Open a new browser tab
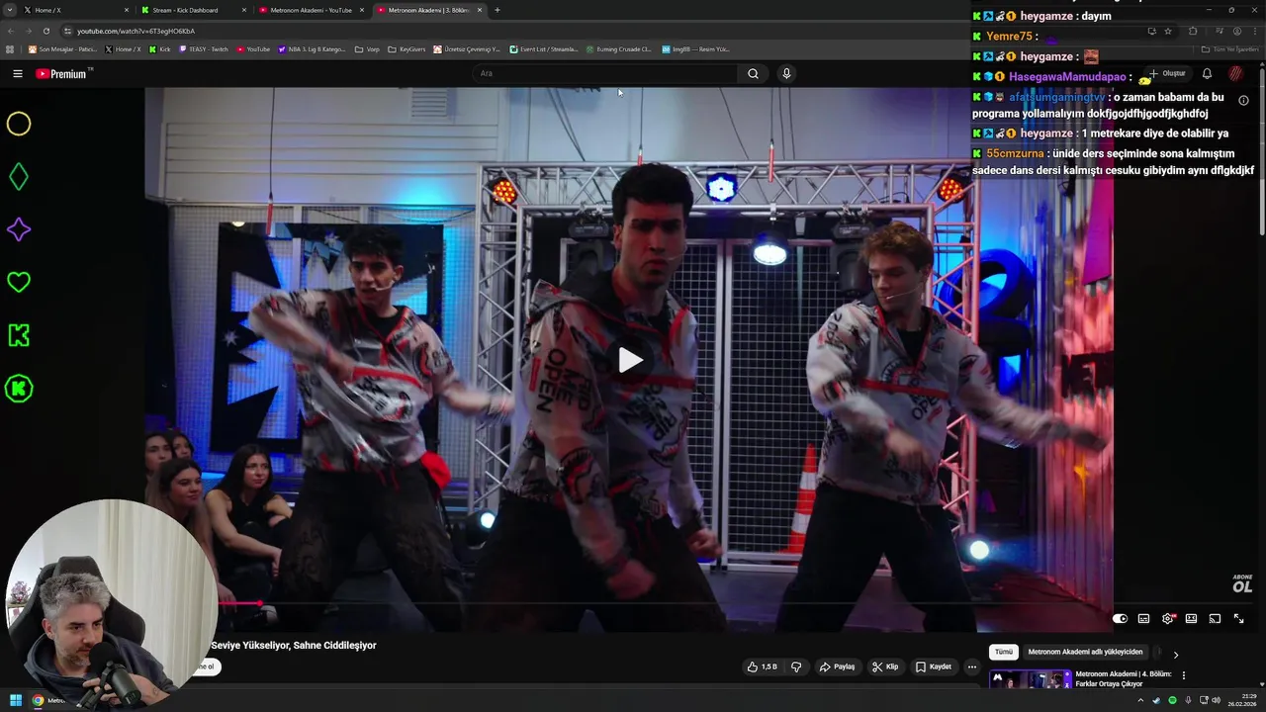Viewport: 1266px width, 712px height. (x=497, y=10)
